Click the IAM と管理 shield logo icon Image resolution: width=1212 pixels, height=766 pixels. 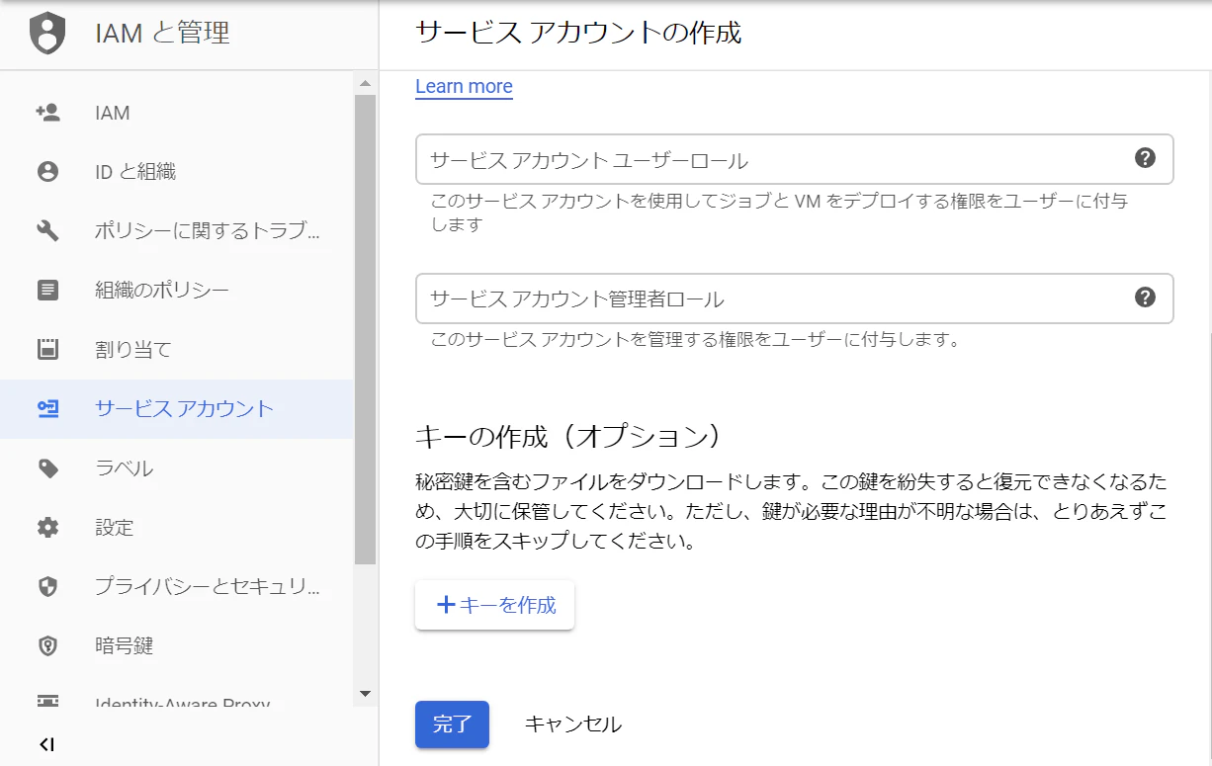coord(47,34)
